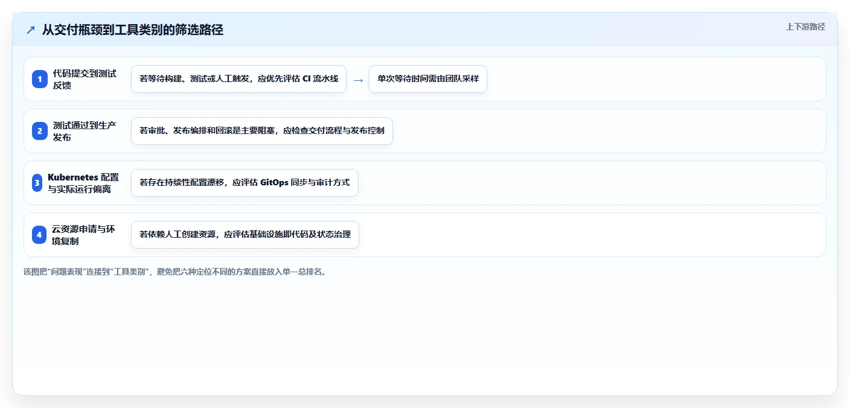Click the number 1 step badge

tap(40, 79)
